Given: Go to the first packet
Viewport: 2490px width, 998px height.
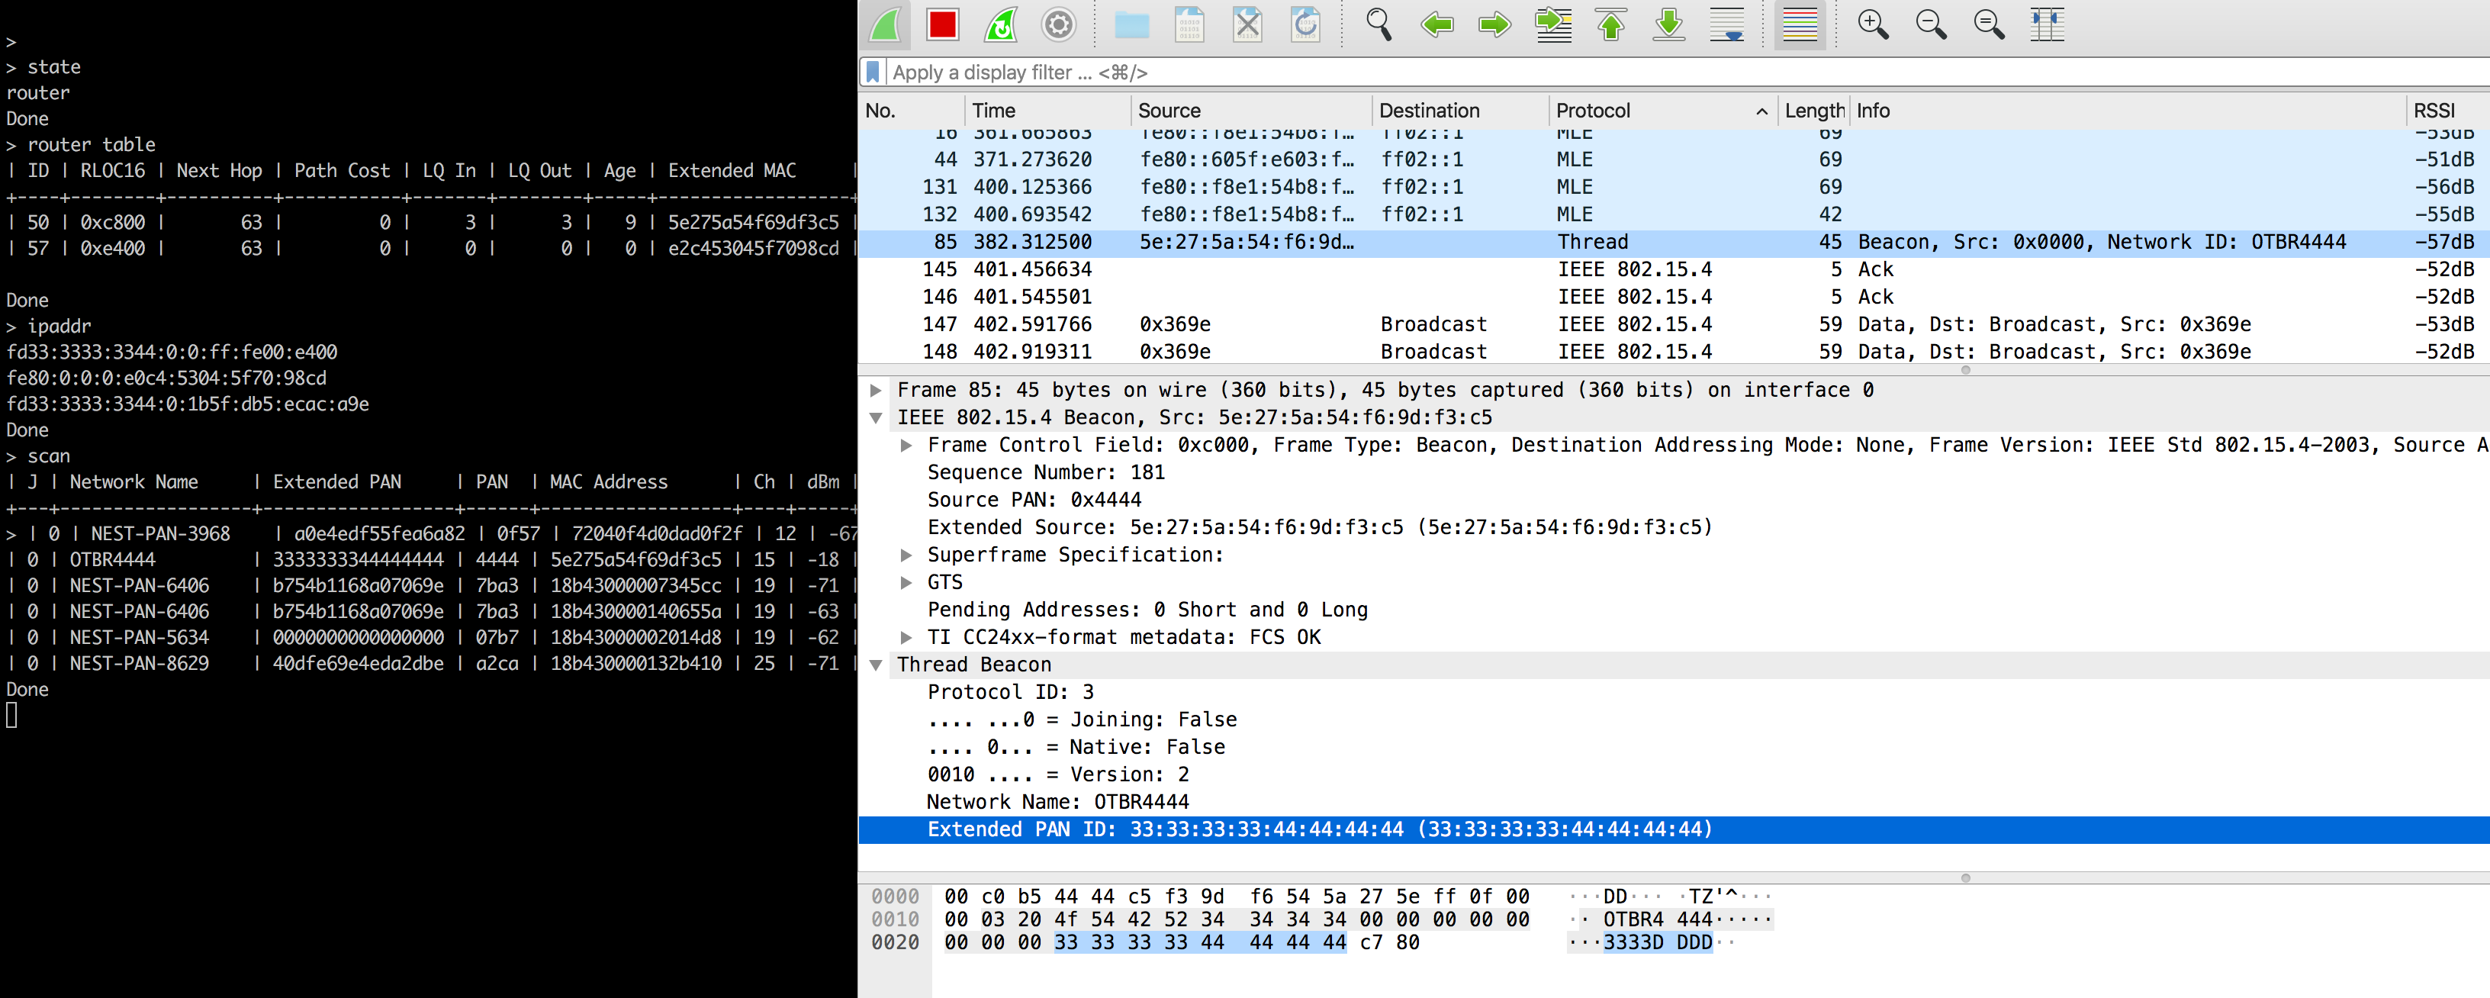Looking at the screenshot, I should pos(1610,24).
